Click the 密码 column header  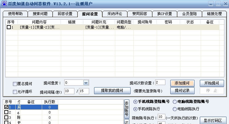click(168, 22)
